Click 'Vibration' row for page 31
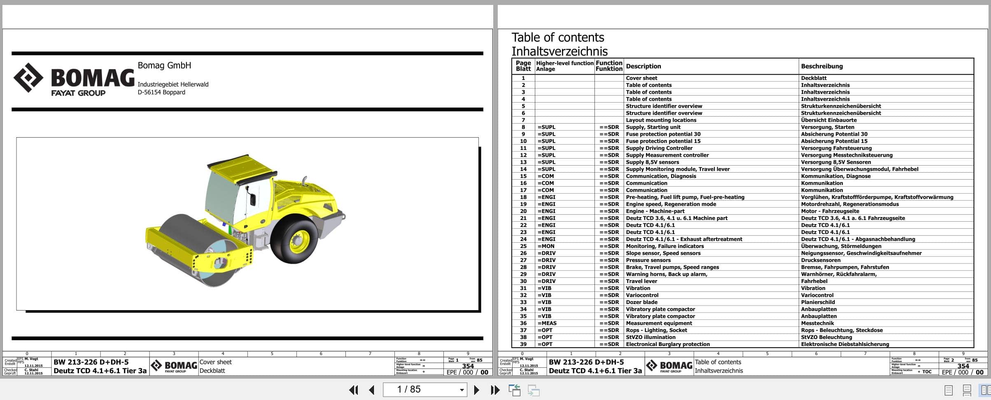Screen dimensions: 991x400 tap(638, 288)
